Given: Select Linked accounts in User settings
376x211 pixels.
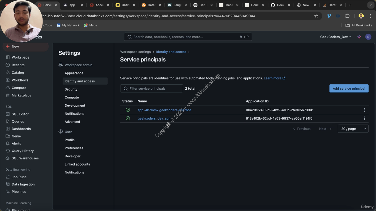Looking at the screenshot, I should [x=77, y=164].
